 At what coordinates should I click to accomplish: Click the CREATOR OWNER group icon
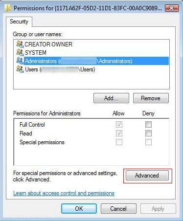(20, 44)
